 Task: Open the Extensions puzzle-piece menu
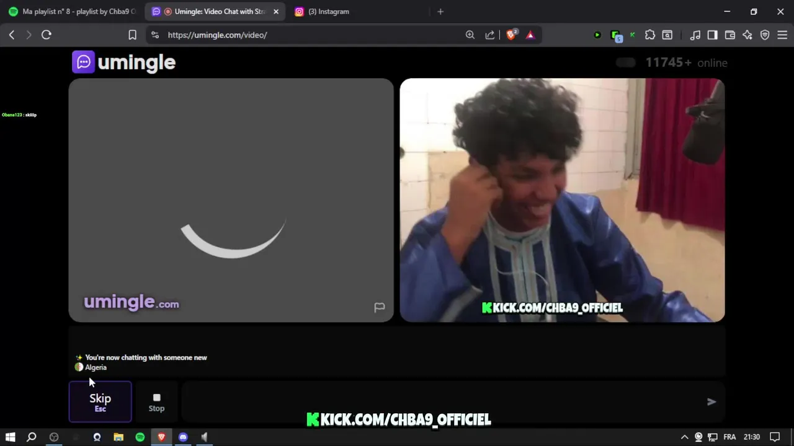650,35
